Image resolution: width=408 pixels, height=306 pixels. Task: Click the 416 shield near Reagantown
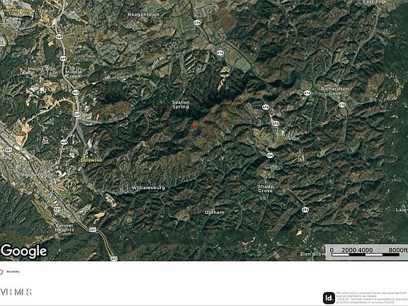(x=197, y=23)
